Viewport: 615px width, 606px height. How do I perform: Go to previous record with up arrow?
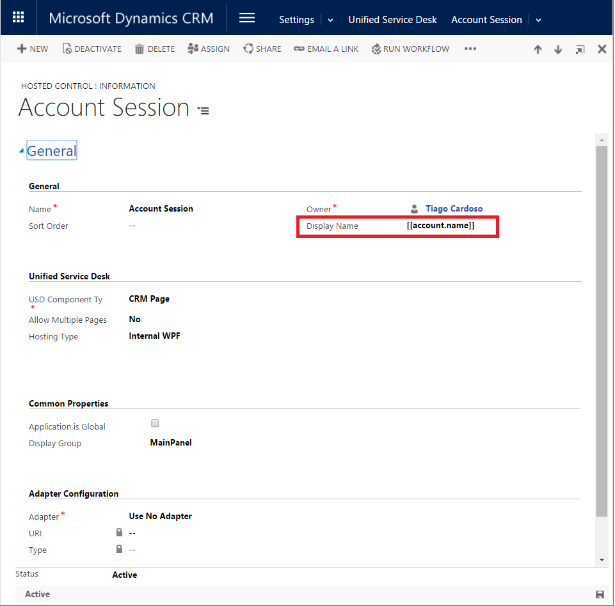pos(538,50)
